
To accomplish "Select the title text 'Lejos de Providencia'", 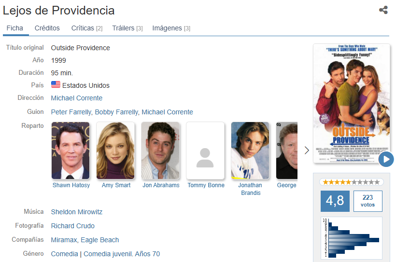I will click(x=58, y=11).
